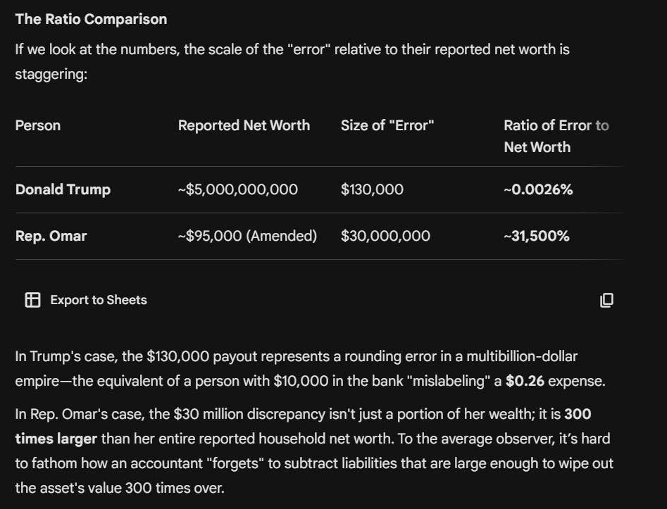667x509 pixels.
Task: Click the word "staggering:" in the intro
Action: click(x=51, y=75)
